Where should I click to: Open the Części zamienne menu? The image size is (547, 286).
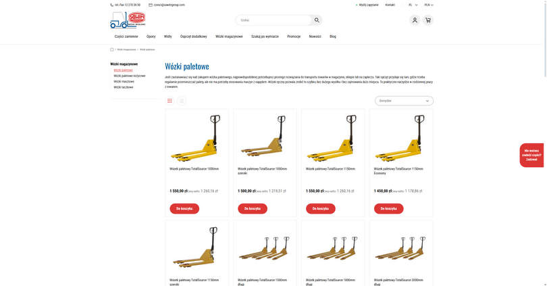(126, 37)
